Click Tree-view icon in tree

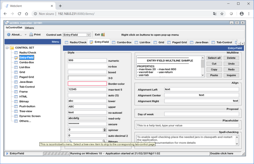(x=16, y=111)
